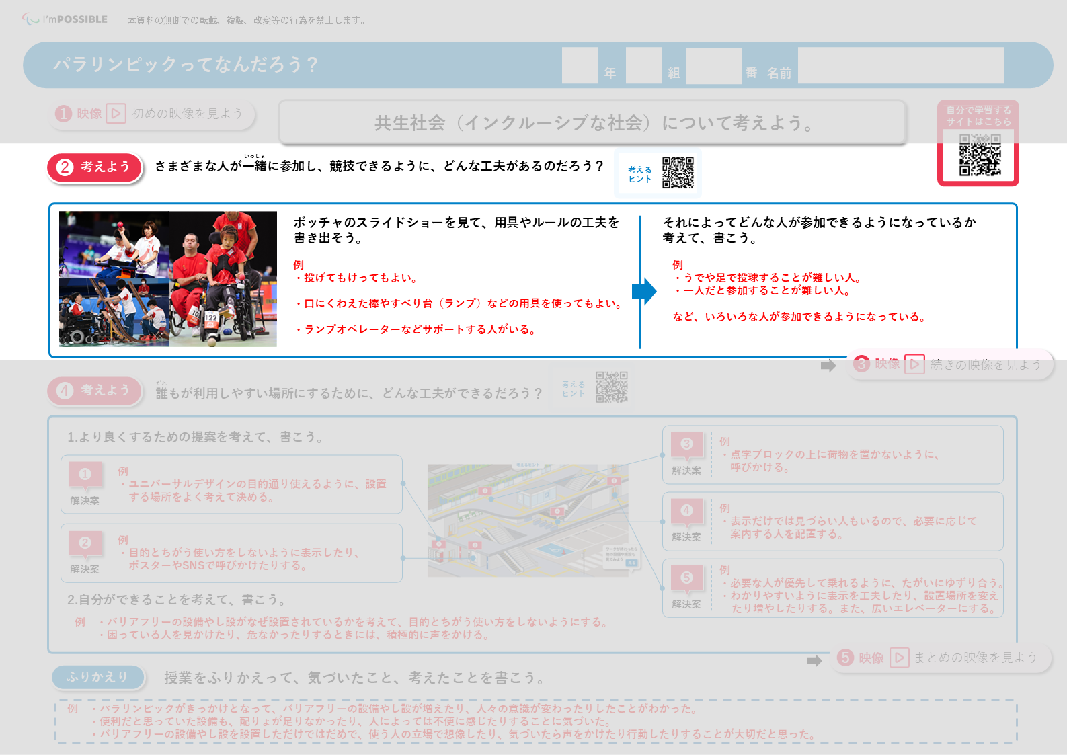This screenshot has width=1067, height=755.
Task: Select the number 2 解決案 badge
Action: (x=85, y=543)
